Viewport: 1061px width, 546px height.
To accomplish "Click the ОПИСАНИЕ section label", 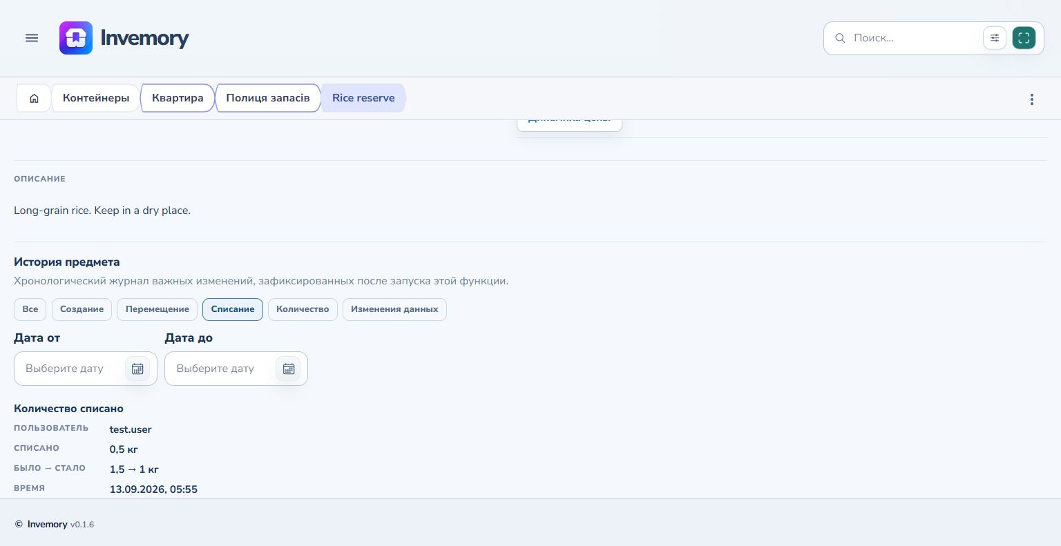I will click(39, 179).
